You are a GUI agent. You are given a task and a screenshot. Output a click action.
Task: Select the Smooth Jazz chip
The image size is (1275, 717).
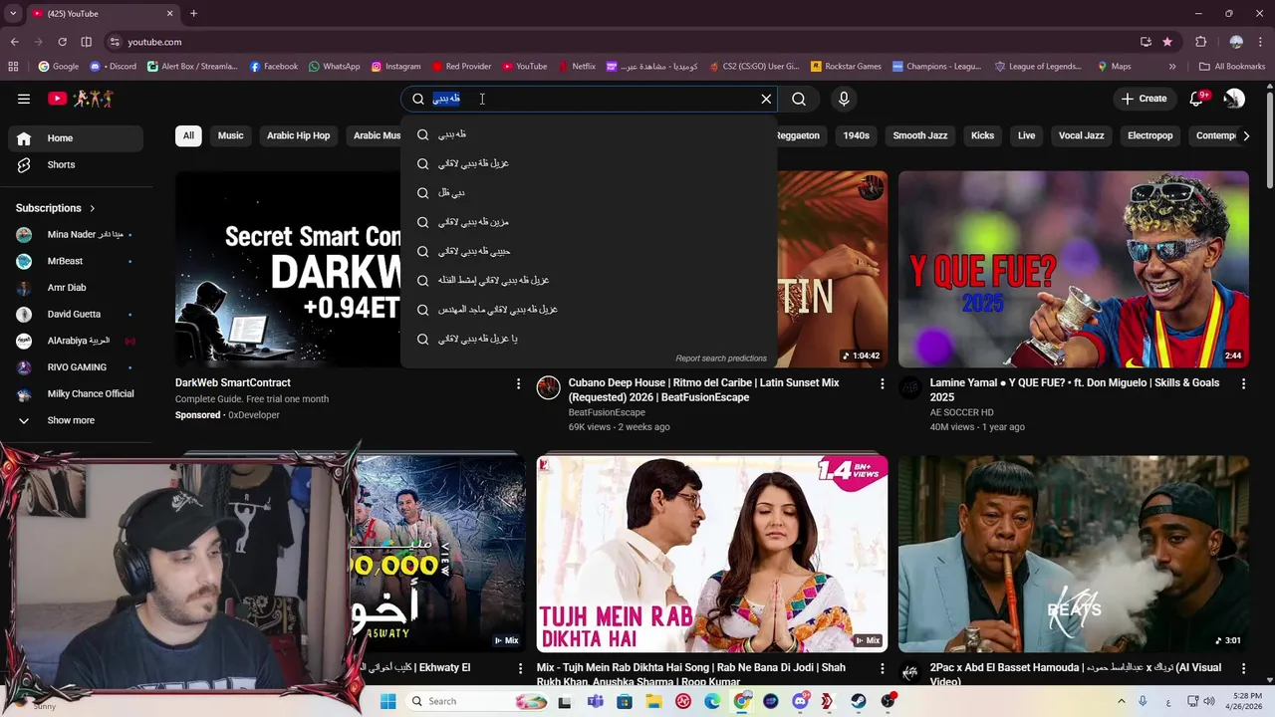(919, 135)
